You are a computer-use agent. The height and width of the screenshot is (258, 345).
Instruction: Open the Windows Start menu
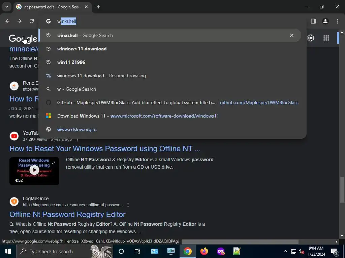(x=8, y=251)
